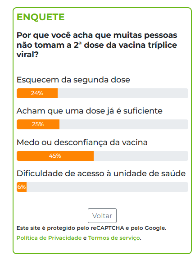Click the 24% percentage label

tap(37, 93)
